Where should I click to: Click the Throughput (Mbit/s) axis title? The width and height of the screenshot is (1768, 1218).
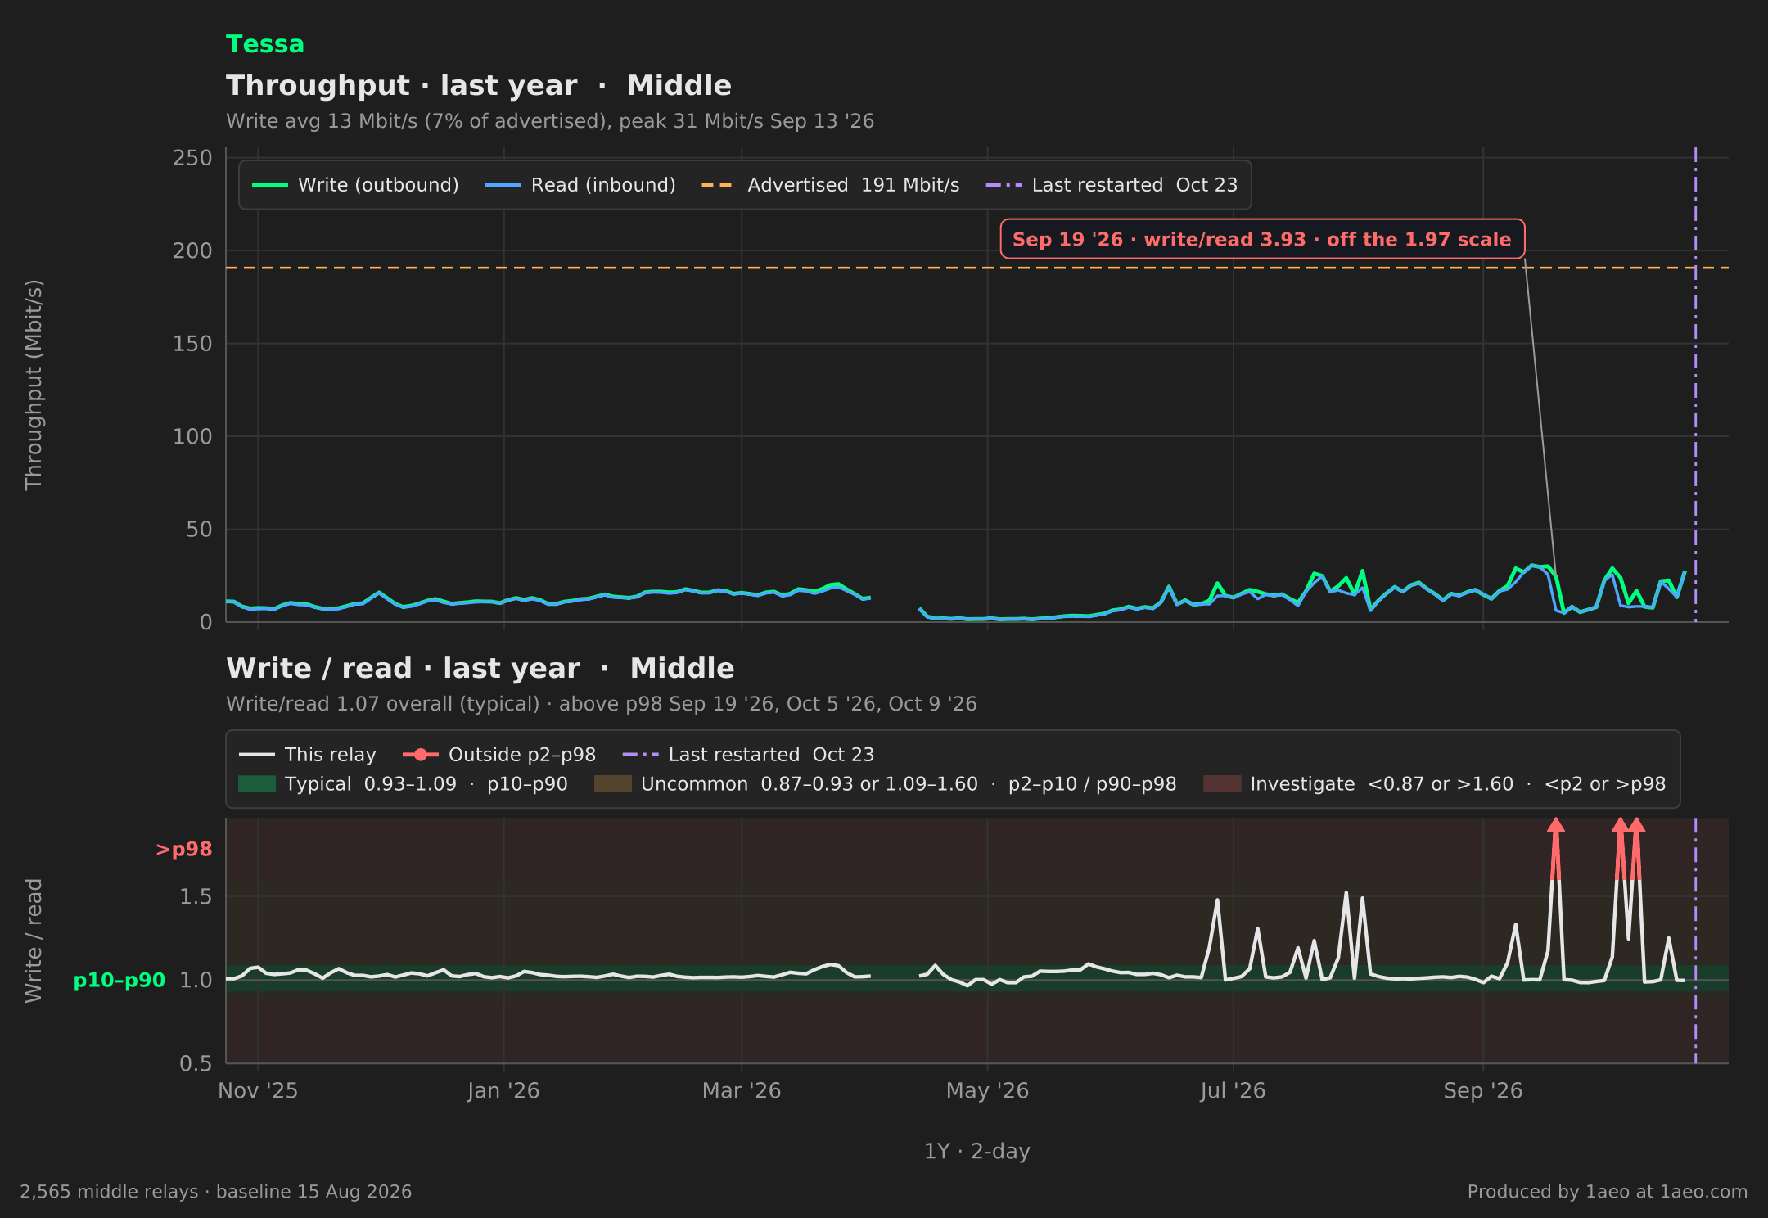coord(34,385)
